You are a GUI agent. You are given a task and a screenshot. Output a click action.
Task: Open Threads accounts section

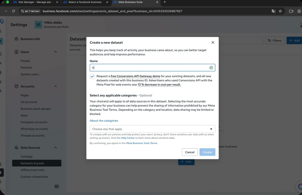click(x=32, y=135)
